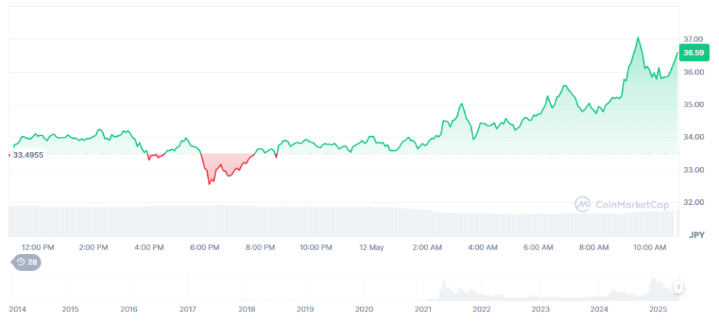
Task: Click the history clock badge showing 28
Action: [x=26, y=262]
